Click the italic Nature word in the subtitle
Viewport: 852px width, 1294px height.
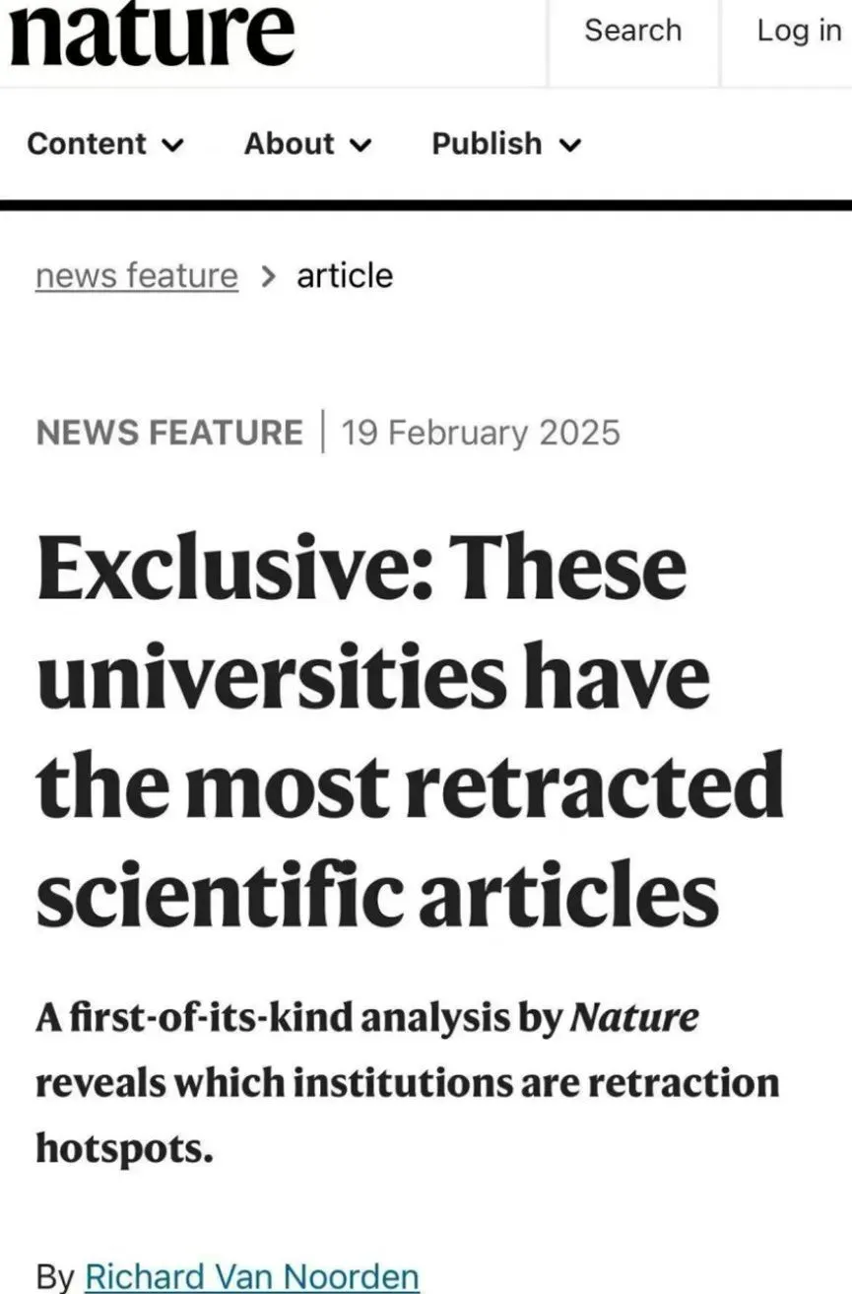click(634, 1018)
